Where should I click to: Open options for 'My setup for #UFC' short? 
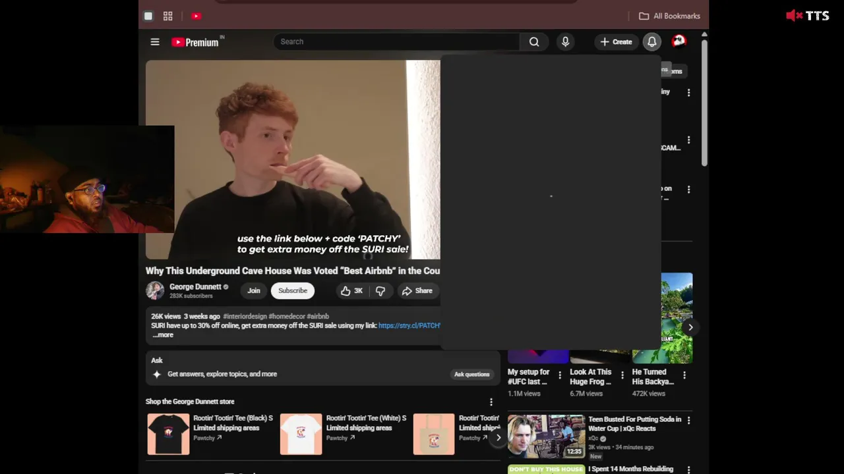point(560,375)
